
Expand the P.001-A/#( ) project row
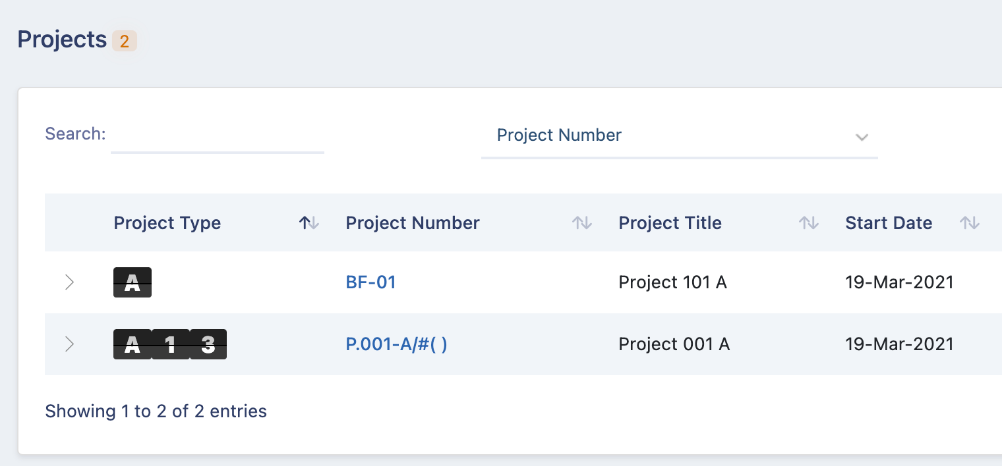click(69, 344)
